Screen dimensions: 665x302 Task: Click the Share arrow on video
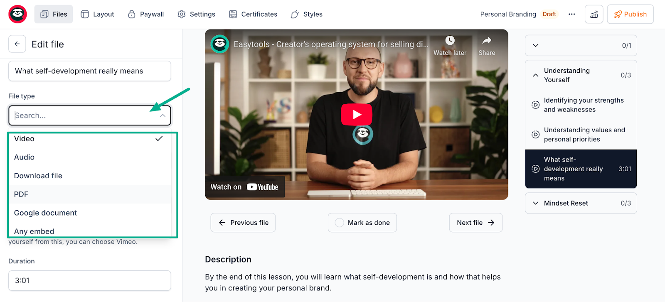tap(487, 41)
